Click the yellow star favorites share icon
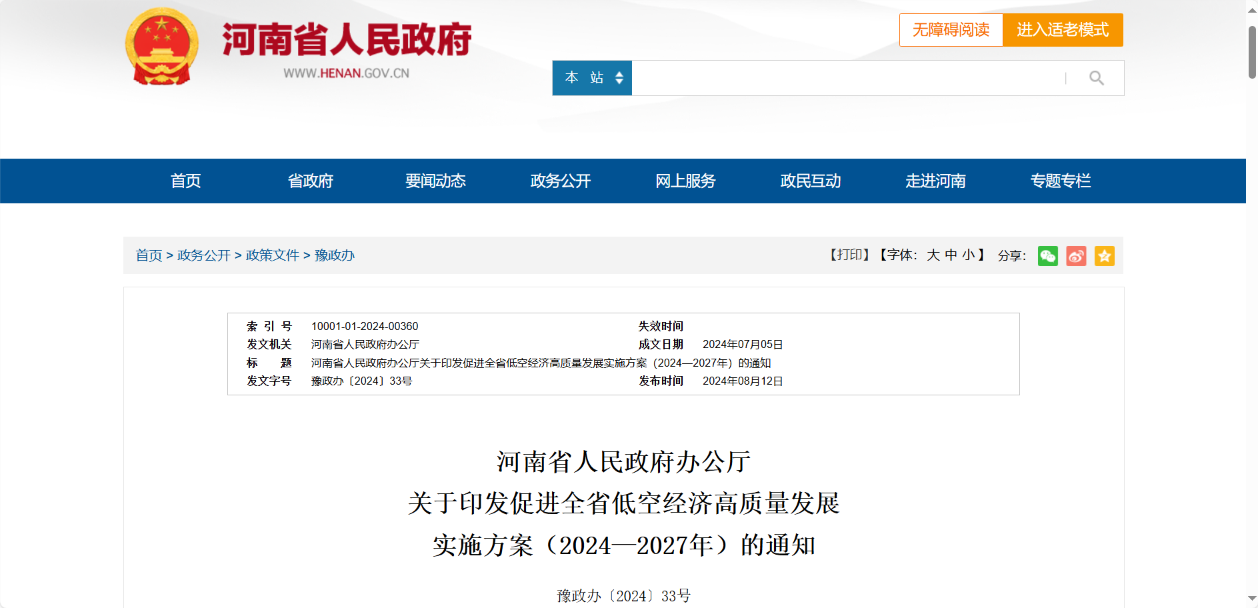This screenshot has width=1258, height=608. 1105,256
